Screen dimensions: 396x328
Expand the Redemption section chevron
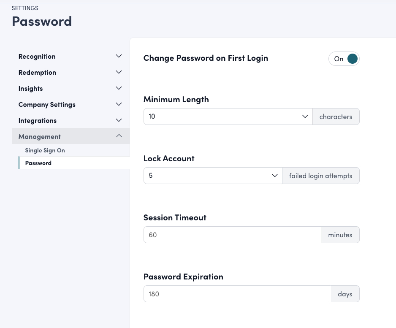(119, 72)
